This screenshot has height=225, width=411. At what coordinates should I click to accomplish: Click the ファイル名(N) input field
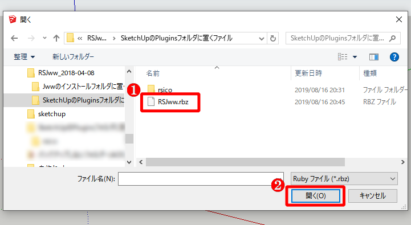click(x=201, y=179)
